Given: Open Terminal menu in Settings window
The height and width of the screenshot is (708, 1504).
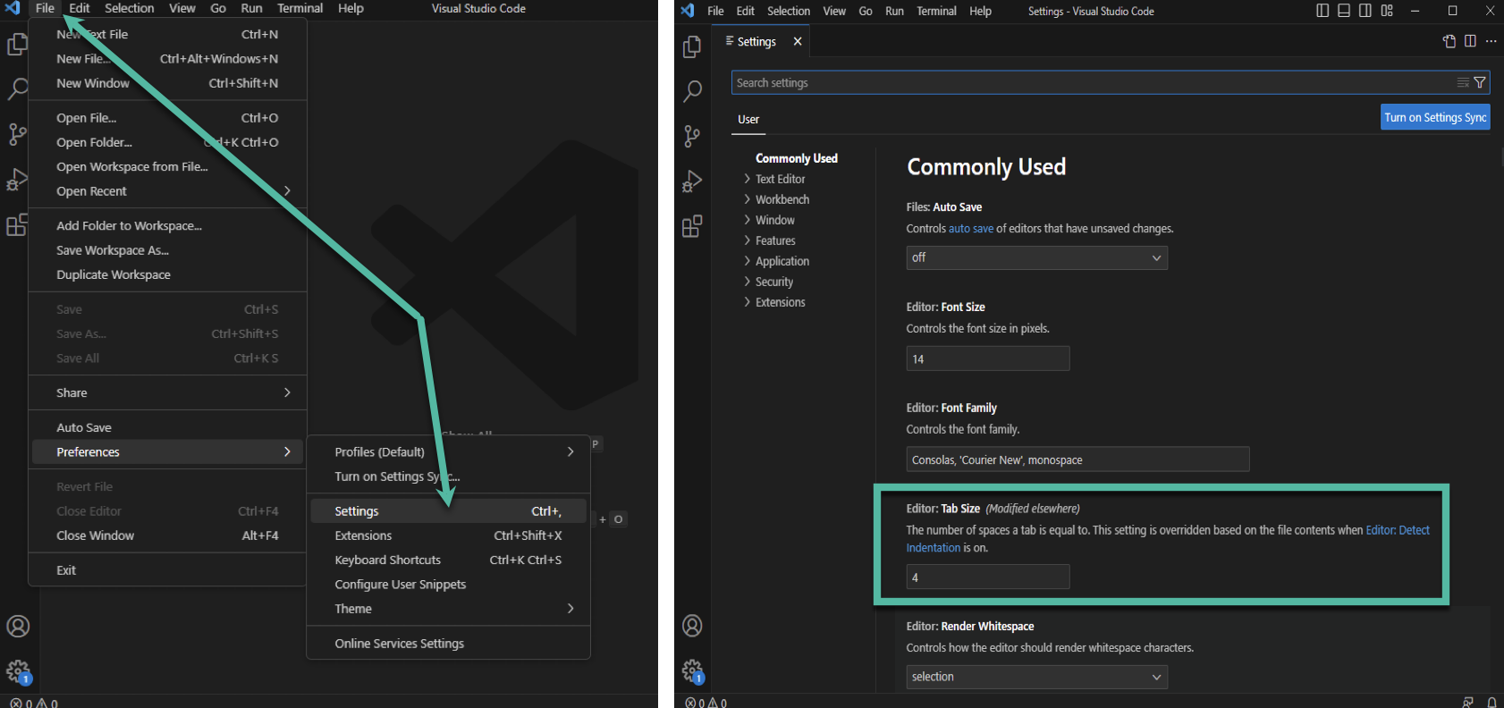Looking at the screenshot, I should tap(936, 11).
